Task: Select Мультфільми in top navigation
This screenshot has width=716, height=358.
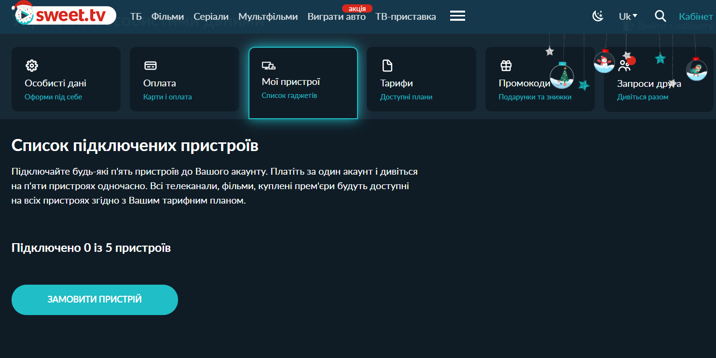Action: 268,16
